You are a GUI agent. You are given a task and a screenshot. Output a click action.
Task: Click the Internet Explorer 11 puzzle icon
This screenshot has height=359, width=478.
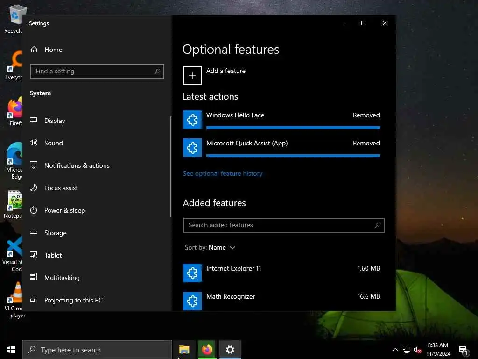pyautogui.click(x=192, y=273)
